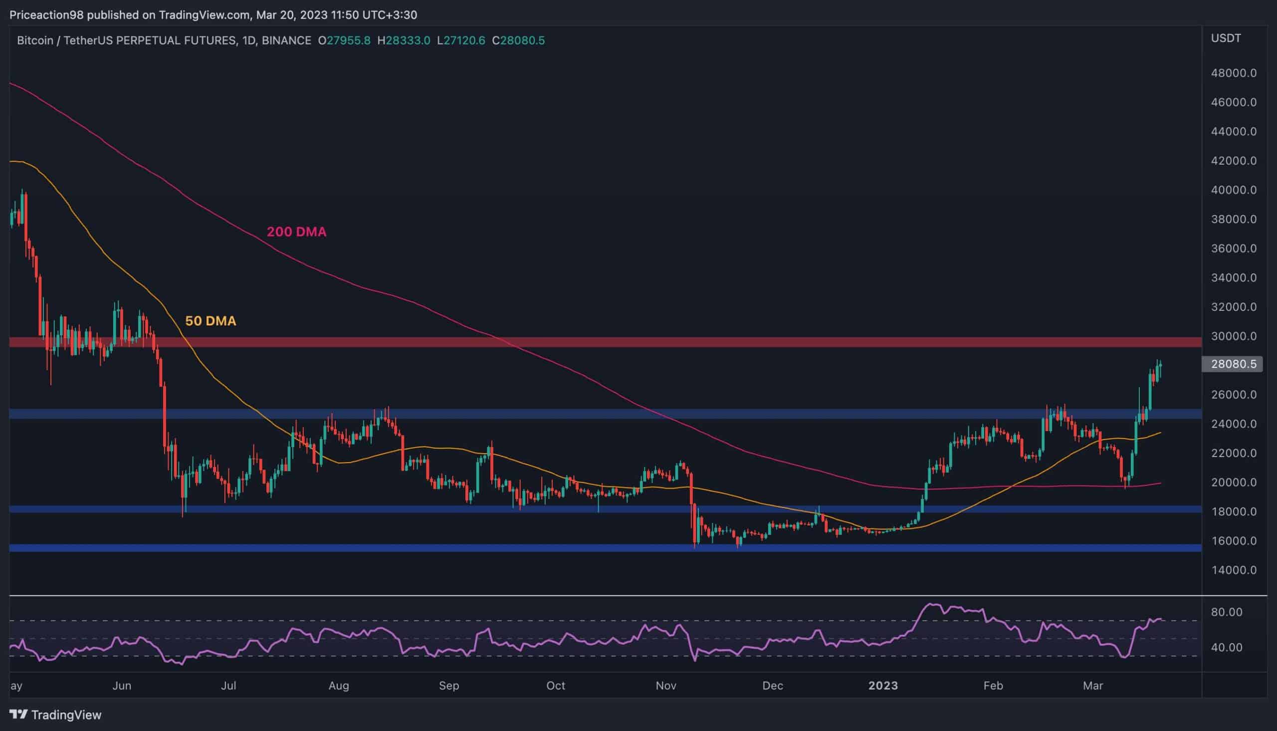The height and width of the screenshot is (731, 1277).
Task: Click the 200 DMA line label
Action: [296, 232]
